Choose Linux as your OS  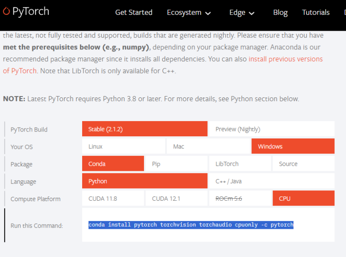point(124,146)
